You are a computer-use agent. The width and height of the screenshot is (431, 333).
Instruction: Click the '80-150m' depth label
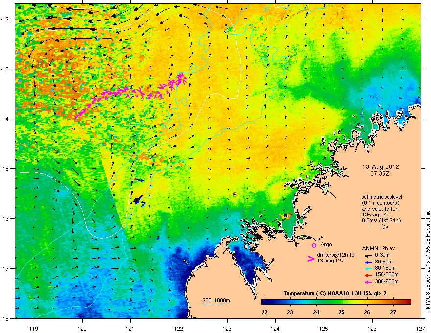point(385,268)
